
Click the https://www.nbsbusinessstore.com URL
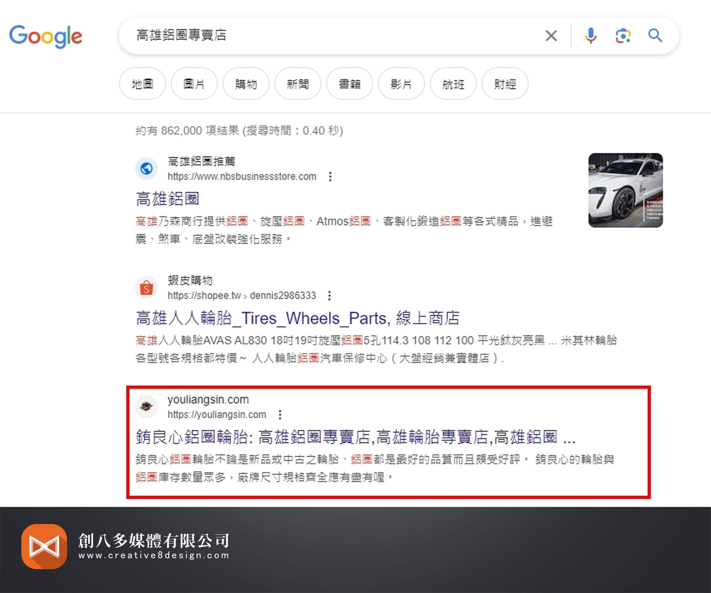click(x=242, y=176)
